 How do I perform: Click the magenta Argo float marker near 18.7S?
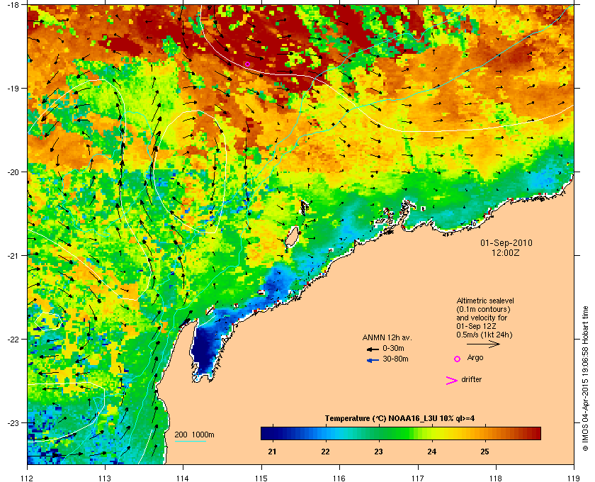(247, 65)
